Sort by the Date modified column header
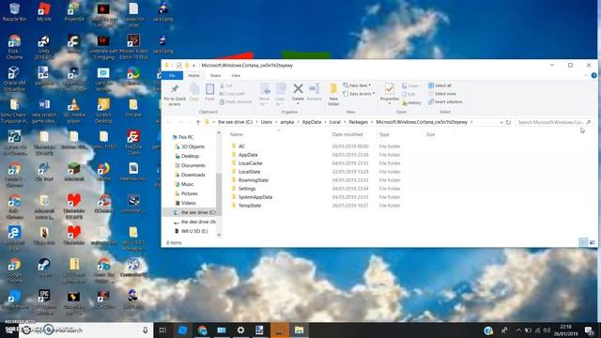This screenshot has width=601, height=338. (x=347, y=134)
